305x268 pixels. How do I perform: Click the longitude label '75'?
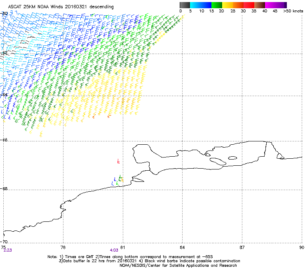tap(3, 247)
